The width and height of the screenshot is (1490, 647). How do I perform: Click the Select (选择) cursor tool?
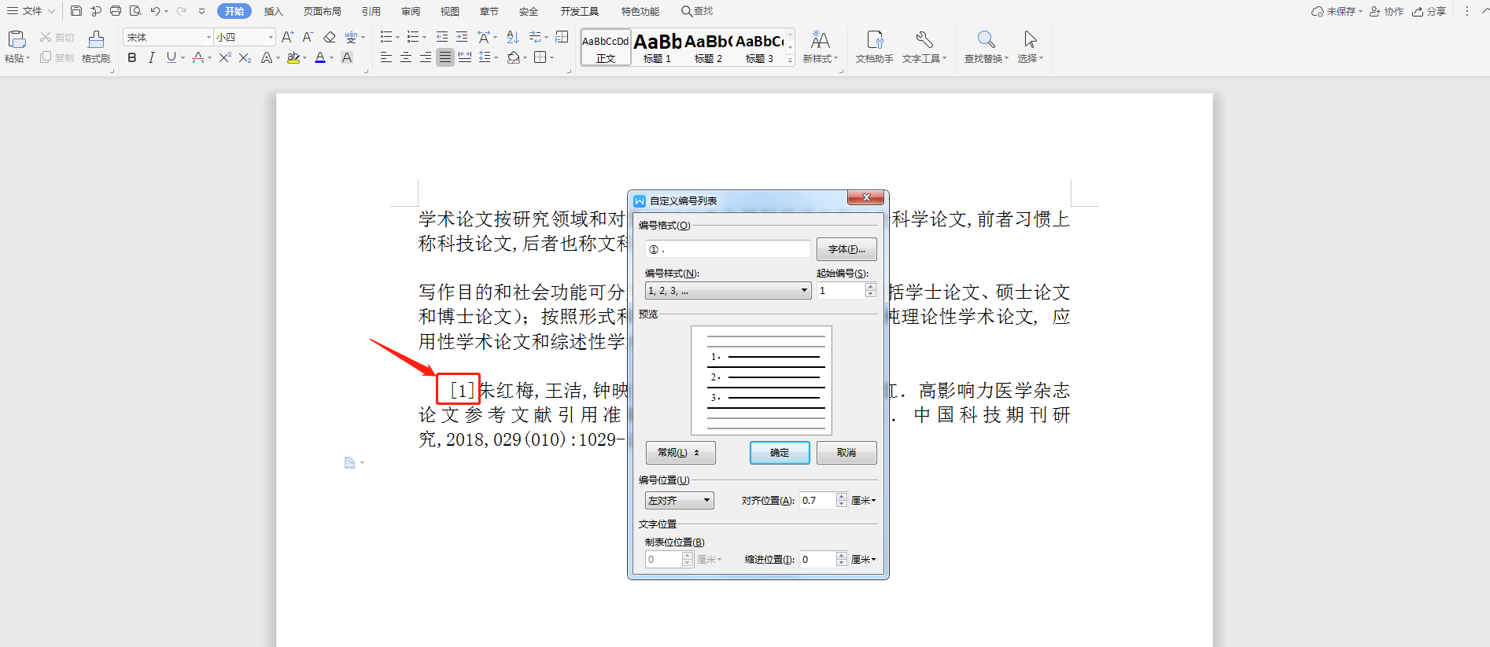pos(1030,47)
